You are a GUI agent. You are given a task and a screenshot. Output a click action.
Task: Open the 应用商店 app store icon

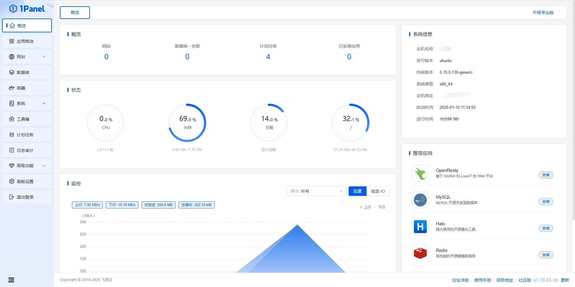(x=12, y=41)
